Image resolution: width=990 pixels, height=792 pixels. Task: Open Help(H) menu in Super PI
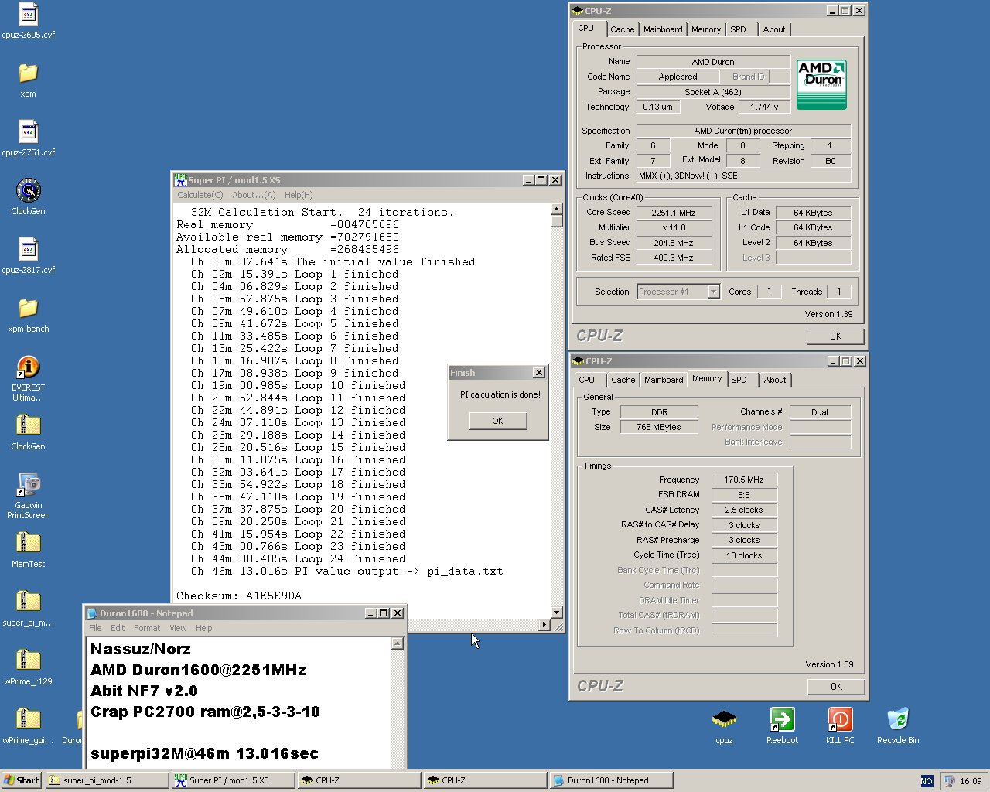[299, 195]
